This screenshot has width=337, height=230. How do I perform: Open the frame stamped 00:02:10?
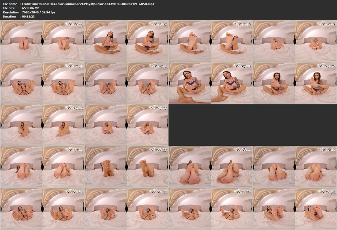(x=295, y=41)
